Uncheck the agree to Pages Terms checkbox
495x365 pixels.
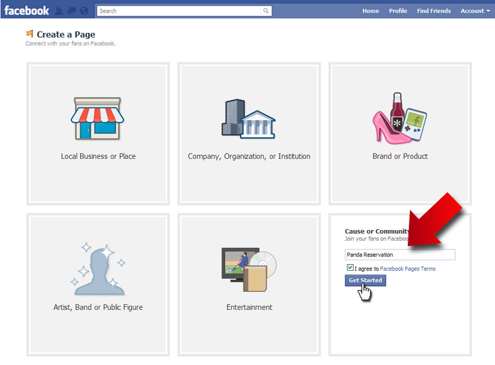tap(350, 268)
